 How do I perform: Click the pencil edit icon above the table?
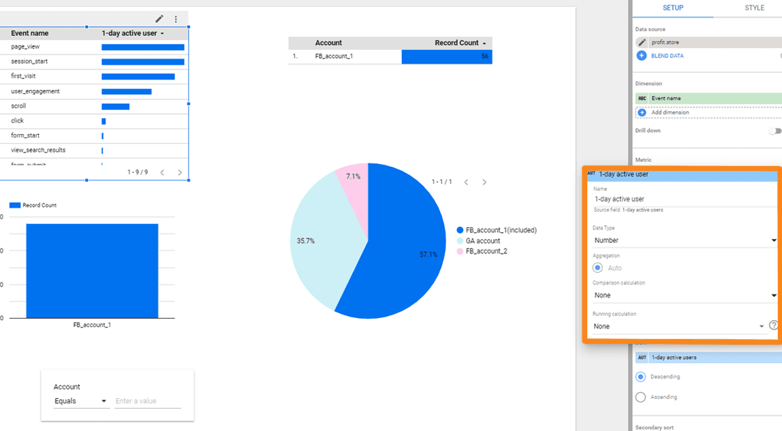pos(159,19)
